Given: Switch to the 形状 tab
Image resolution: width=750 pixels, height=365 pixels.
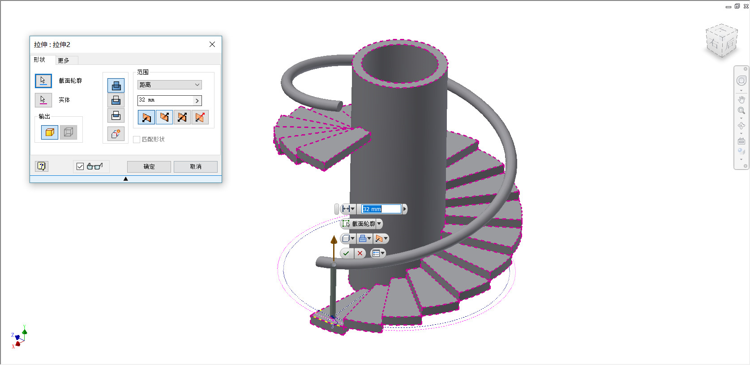Looking at the screenshot, I should point(40,59).
